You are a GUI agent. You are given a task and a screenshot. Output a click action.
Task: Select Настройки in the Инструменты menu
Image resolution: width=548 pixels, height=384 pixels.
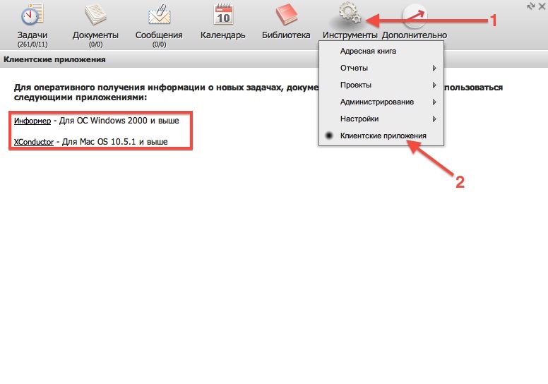(359, 119)
